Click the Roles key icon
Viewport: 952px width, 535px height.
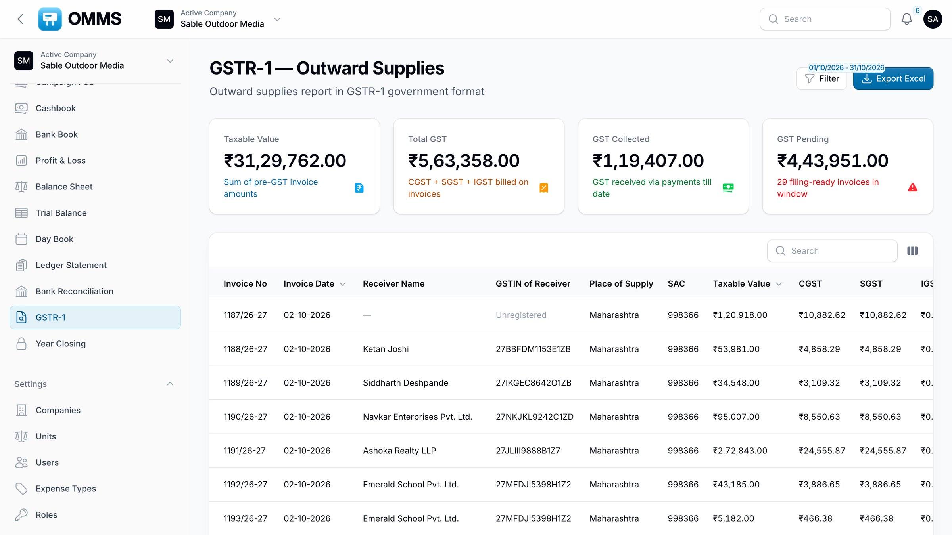click(21, 515)
